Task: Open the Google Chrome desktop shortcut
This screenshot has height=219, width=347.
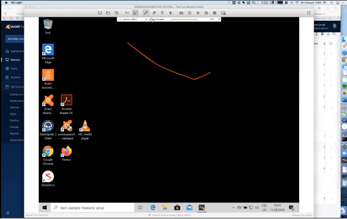Action: pyautogui.click(x=48, y=156)
